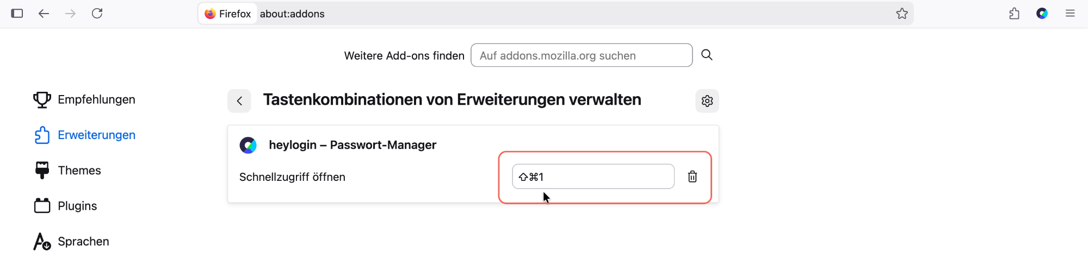The width and height of the screenshot is (1088, 277).
Task: Bookmark page with star icon
Action: click(902, 14)
